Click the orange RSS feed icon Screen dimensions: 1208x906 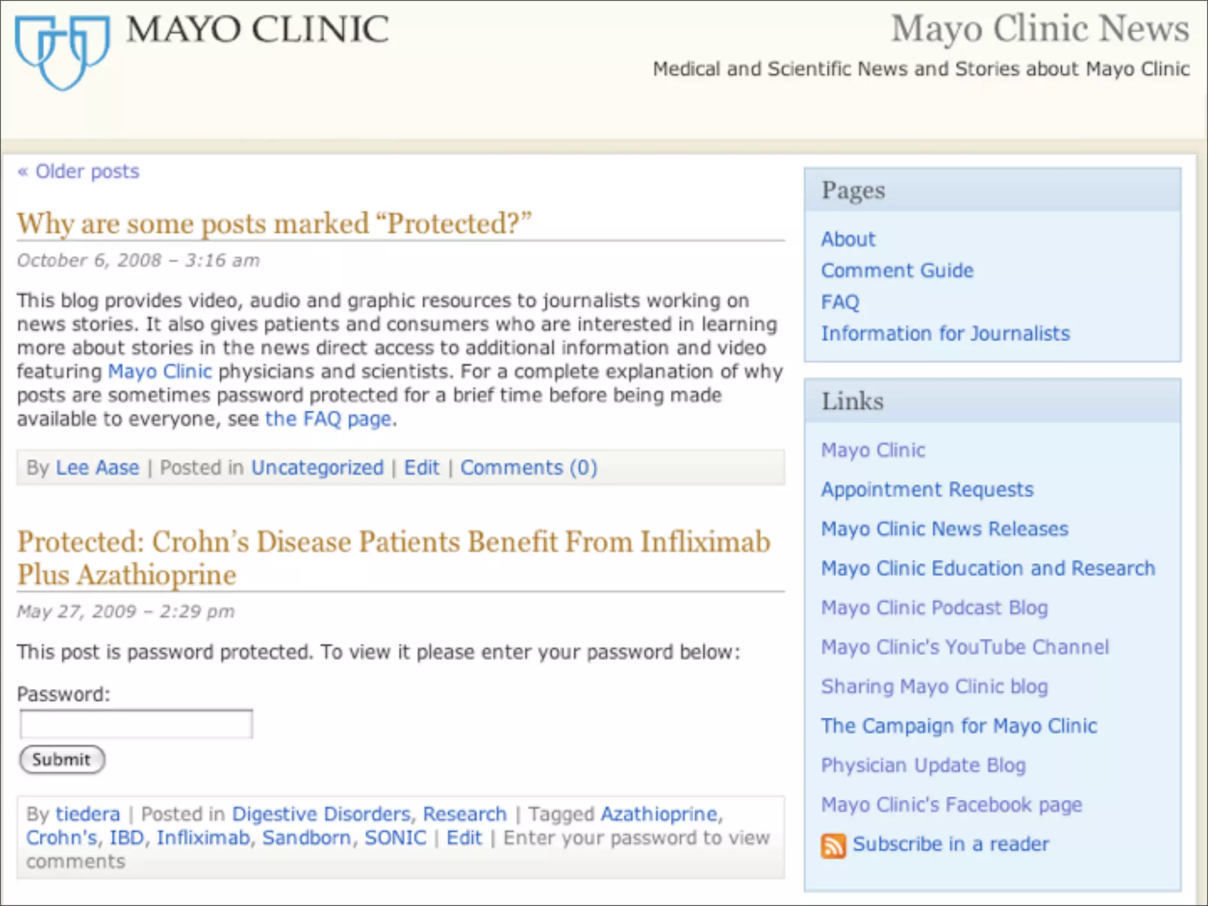point(833,846)
